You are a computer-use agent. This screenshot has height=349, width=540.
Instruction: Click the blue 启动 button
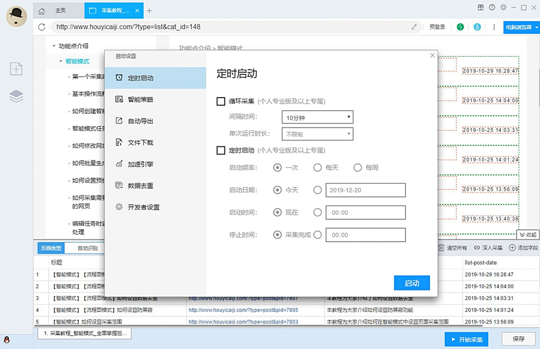coord(412,283)
